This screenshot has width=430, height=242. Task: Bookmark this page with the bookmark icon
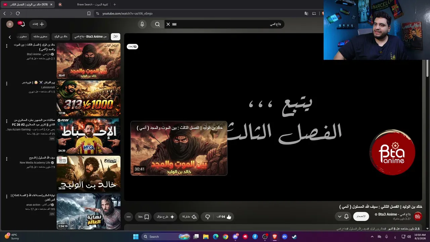(x=89, y=13)
